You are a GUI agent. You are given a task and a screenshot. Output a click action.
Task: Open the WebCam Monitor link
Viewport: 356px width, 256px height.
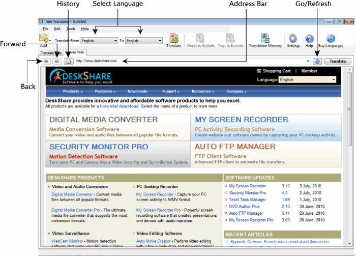pyautogui.click(x=67, y=241)
